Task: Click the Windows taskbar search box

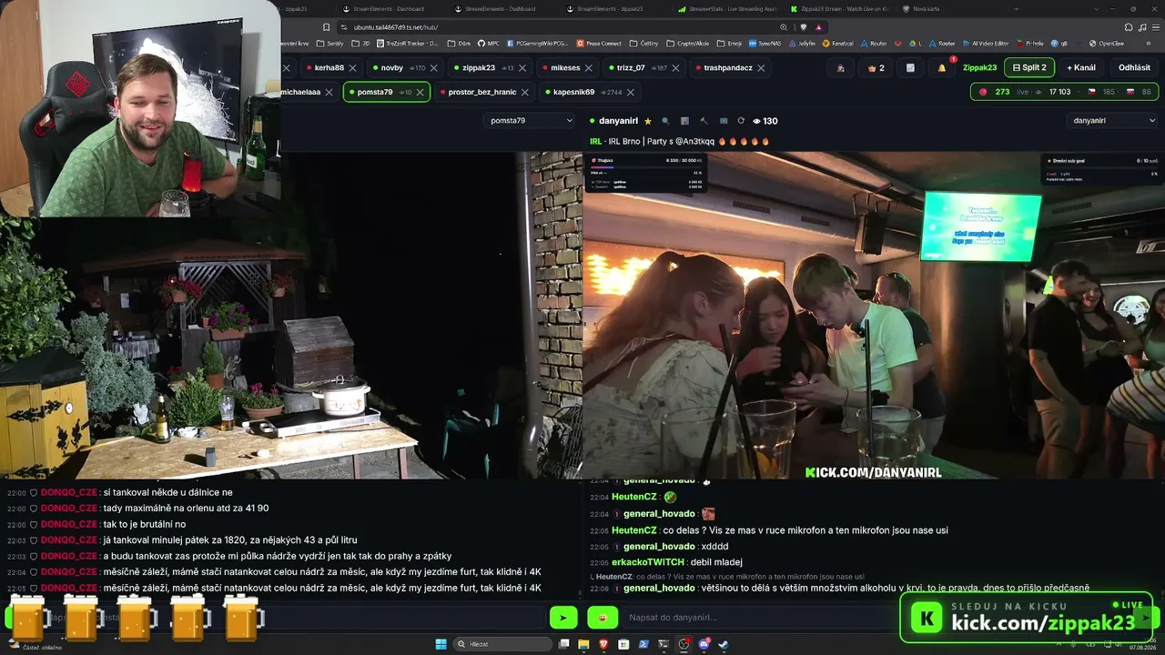Action: [503, 644]
